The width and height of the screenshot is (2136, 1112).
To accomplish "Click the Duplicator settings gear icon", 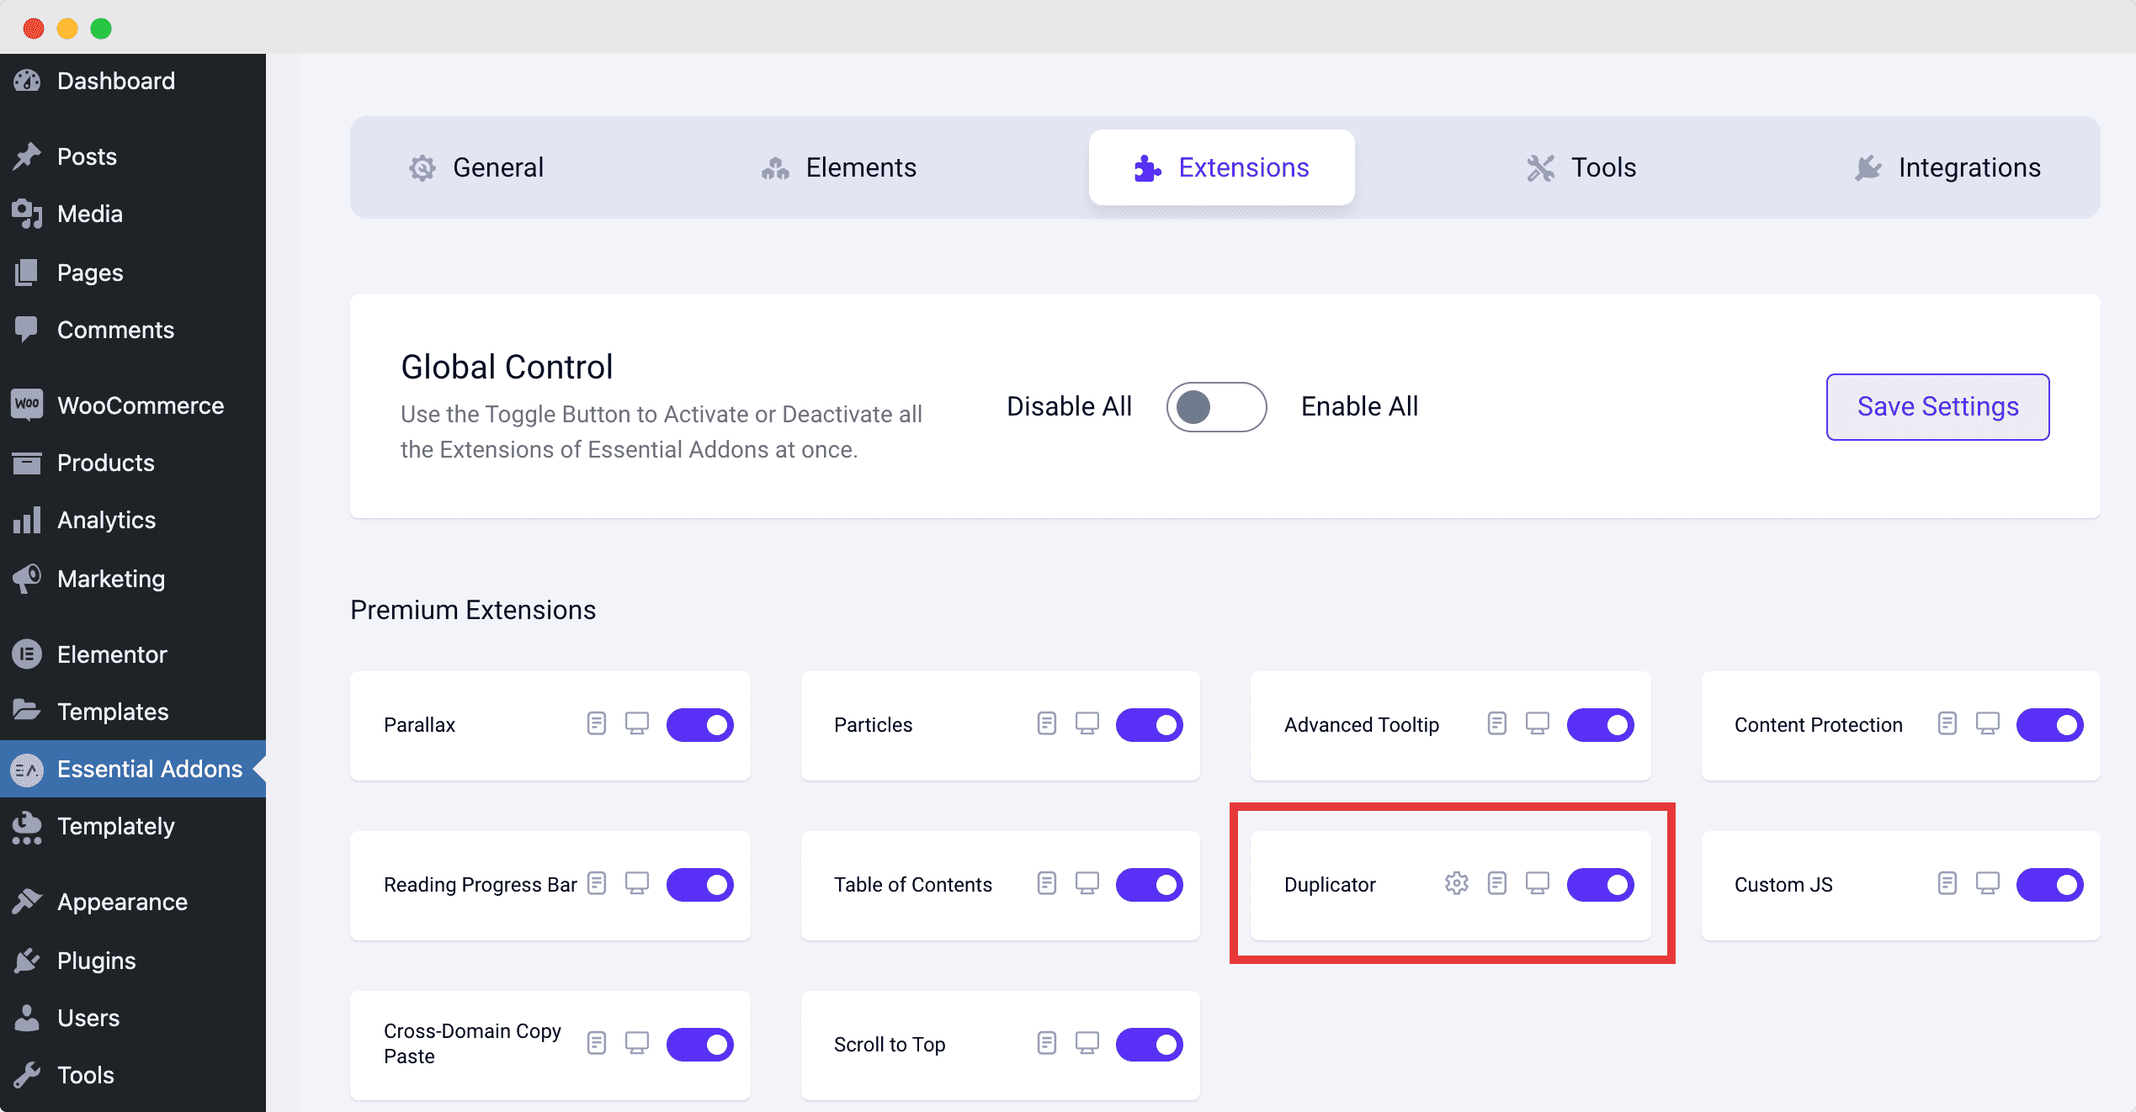I will click(x=1453, y=883).
